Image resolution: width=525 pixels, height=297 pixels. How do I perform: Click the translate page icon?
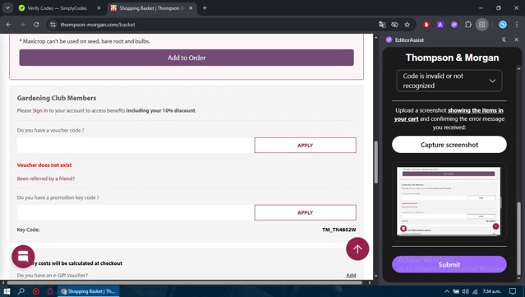[x=382, y=25]
